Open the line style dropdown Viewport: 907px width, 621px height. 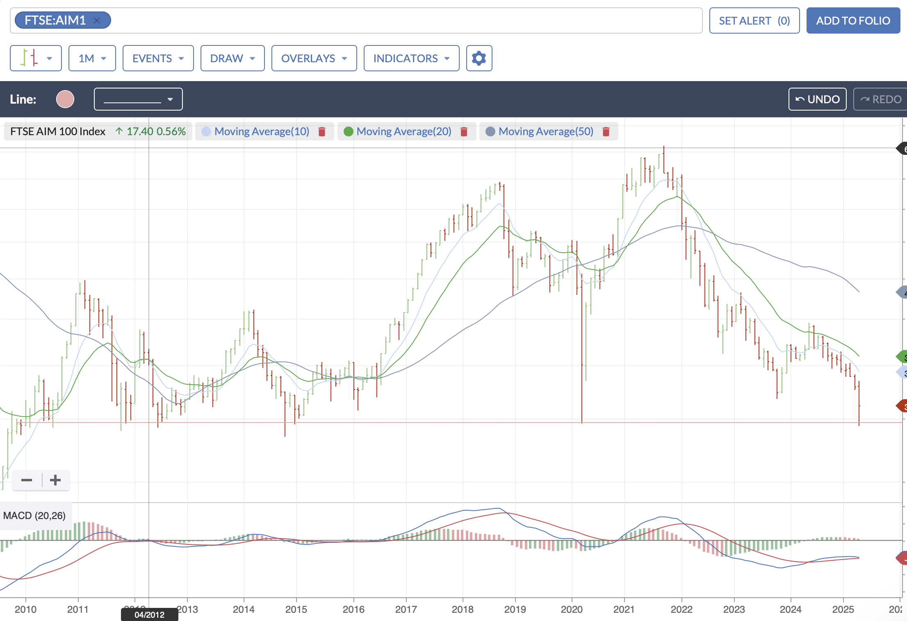pyautogui.click(x=138, y=99)
